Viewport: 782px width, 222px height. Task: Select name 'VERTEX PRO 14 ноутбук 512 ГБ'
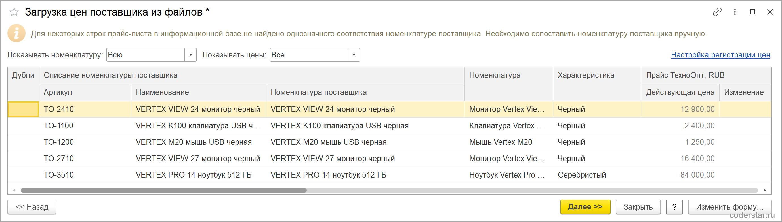click(199, 175)
